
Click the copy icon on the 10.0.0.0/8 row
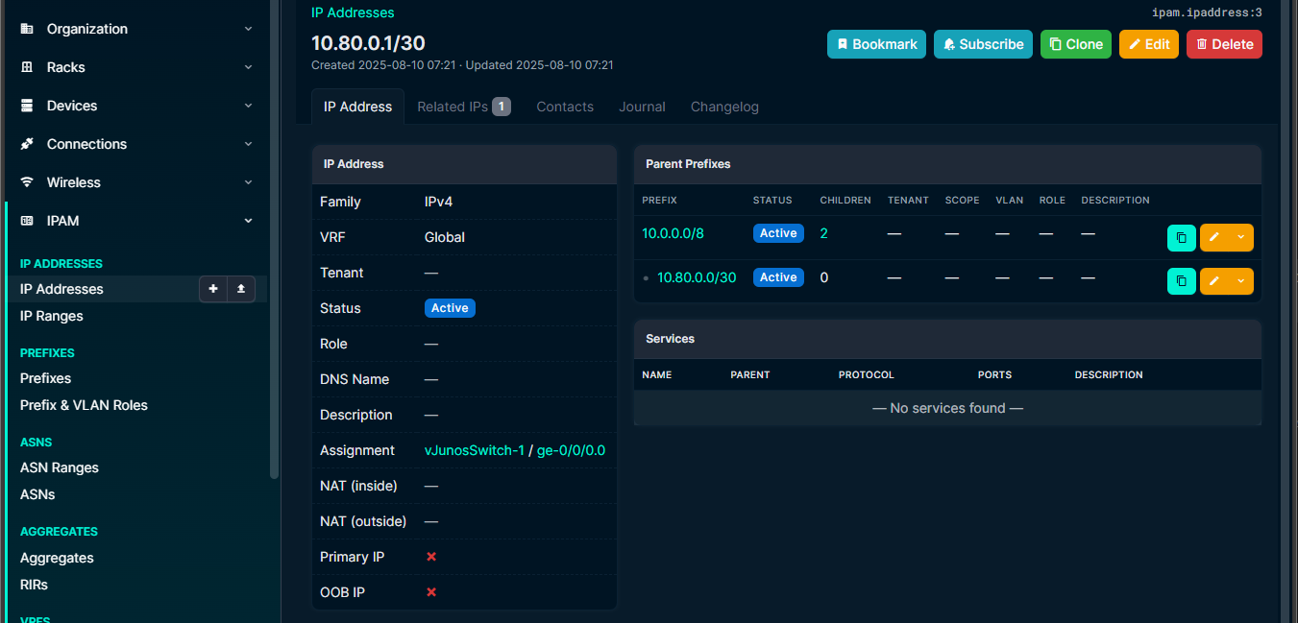[x=1181, y=237]
